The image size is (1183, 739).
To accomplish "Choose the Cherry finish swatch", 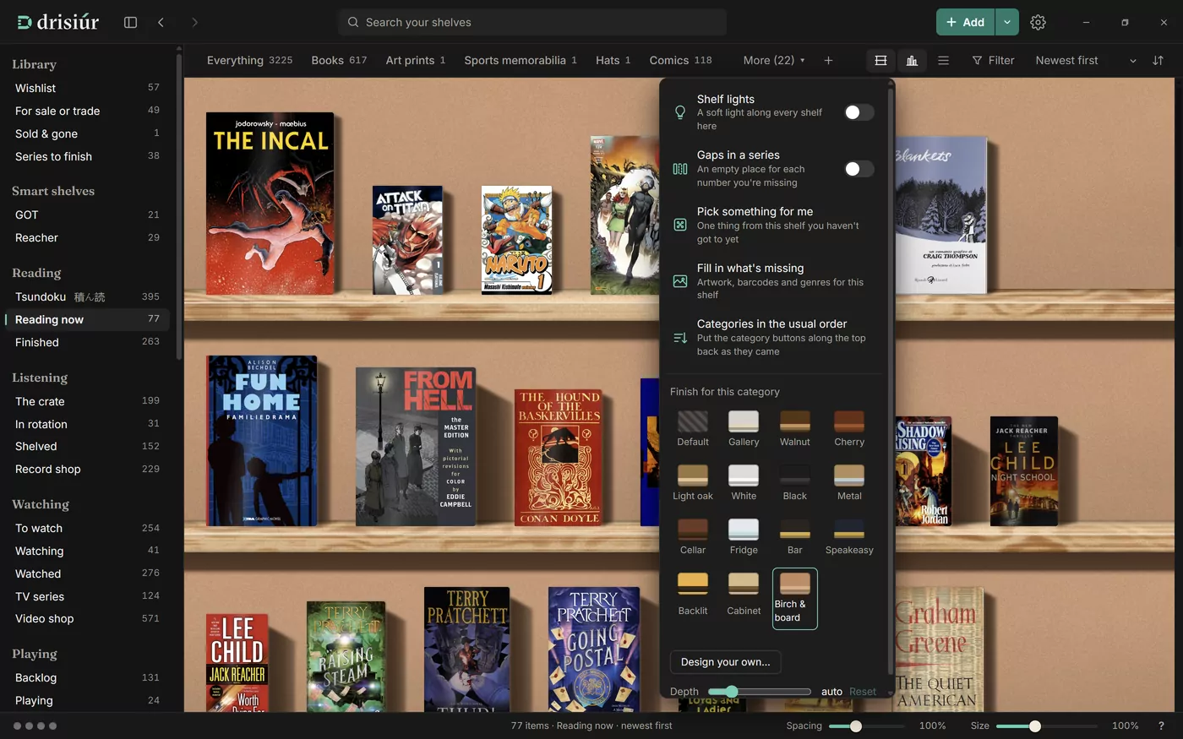I will 849,428.
